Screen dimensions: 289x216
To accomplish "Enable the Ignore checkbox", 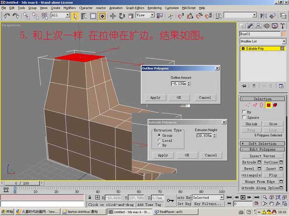I will (244, 117).
